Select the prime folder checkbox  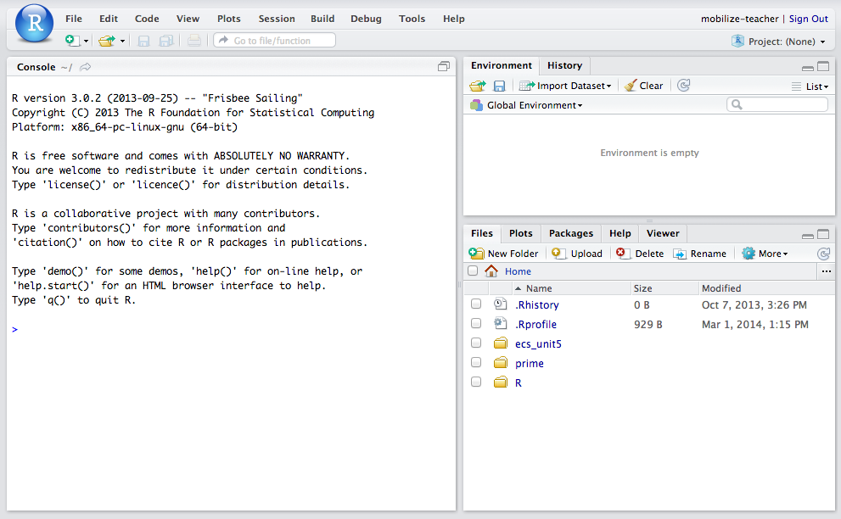coord(476,363)
